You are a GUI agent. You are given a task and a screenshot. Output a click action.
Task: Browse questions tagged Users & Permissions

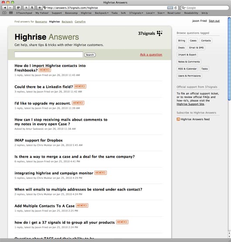pyautogui.click(x=189, y=76)
